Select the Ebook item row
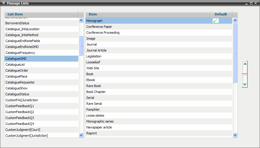 (x=148, y=80)
